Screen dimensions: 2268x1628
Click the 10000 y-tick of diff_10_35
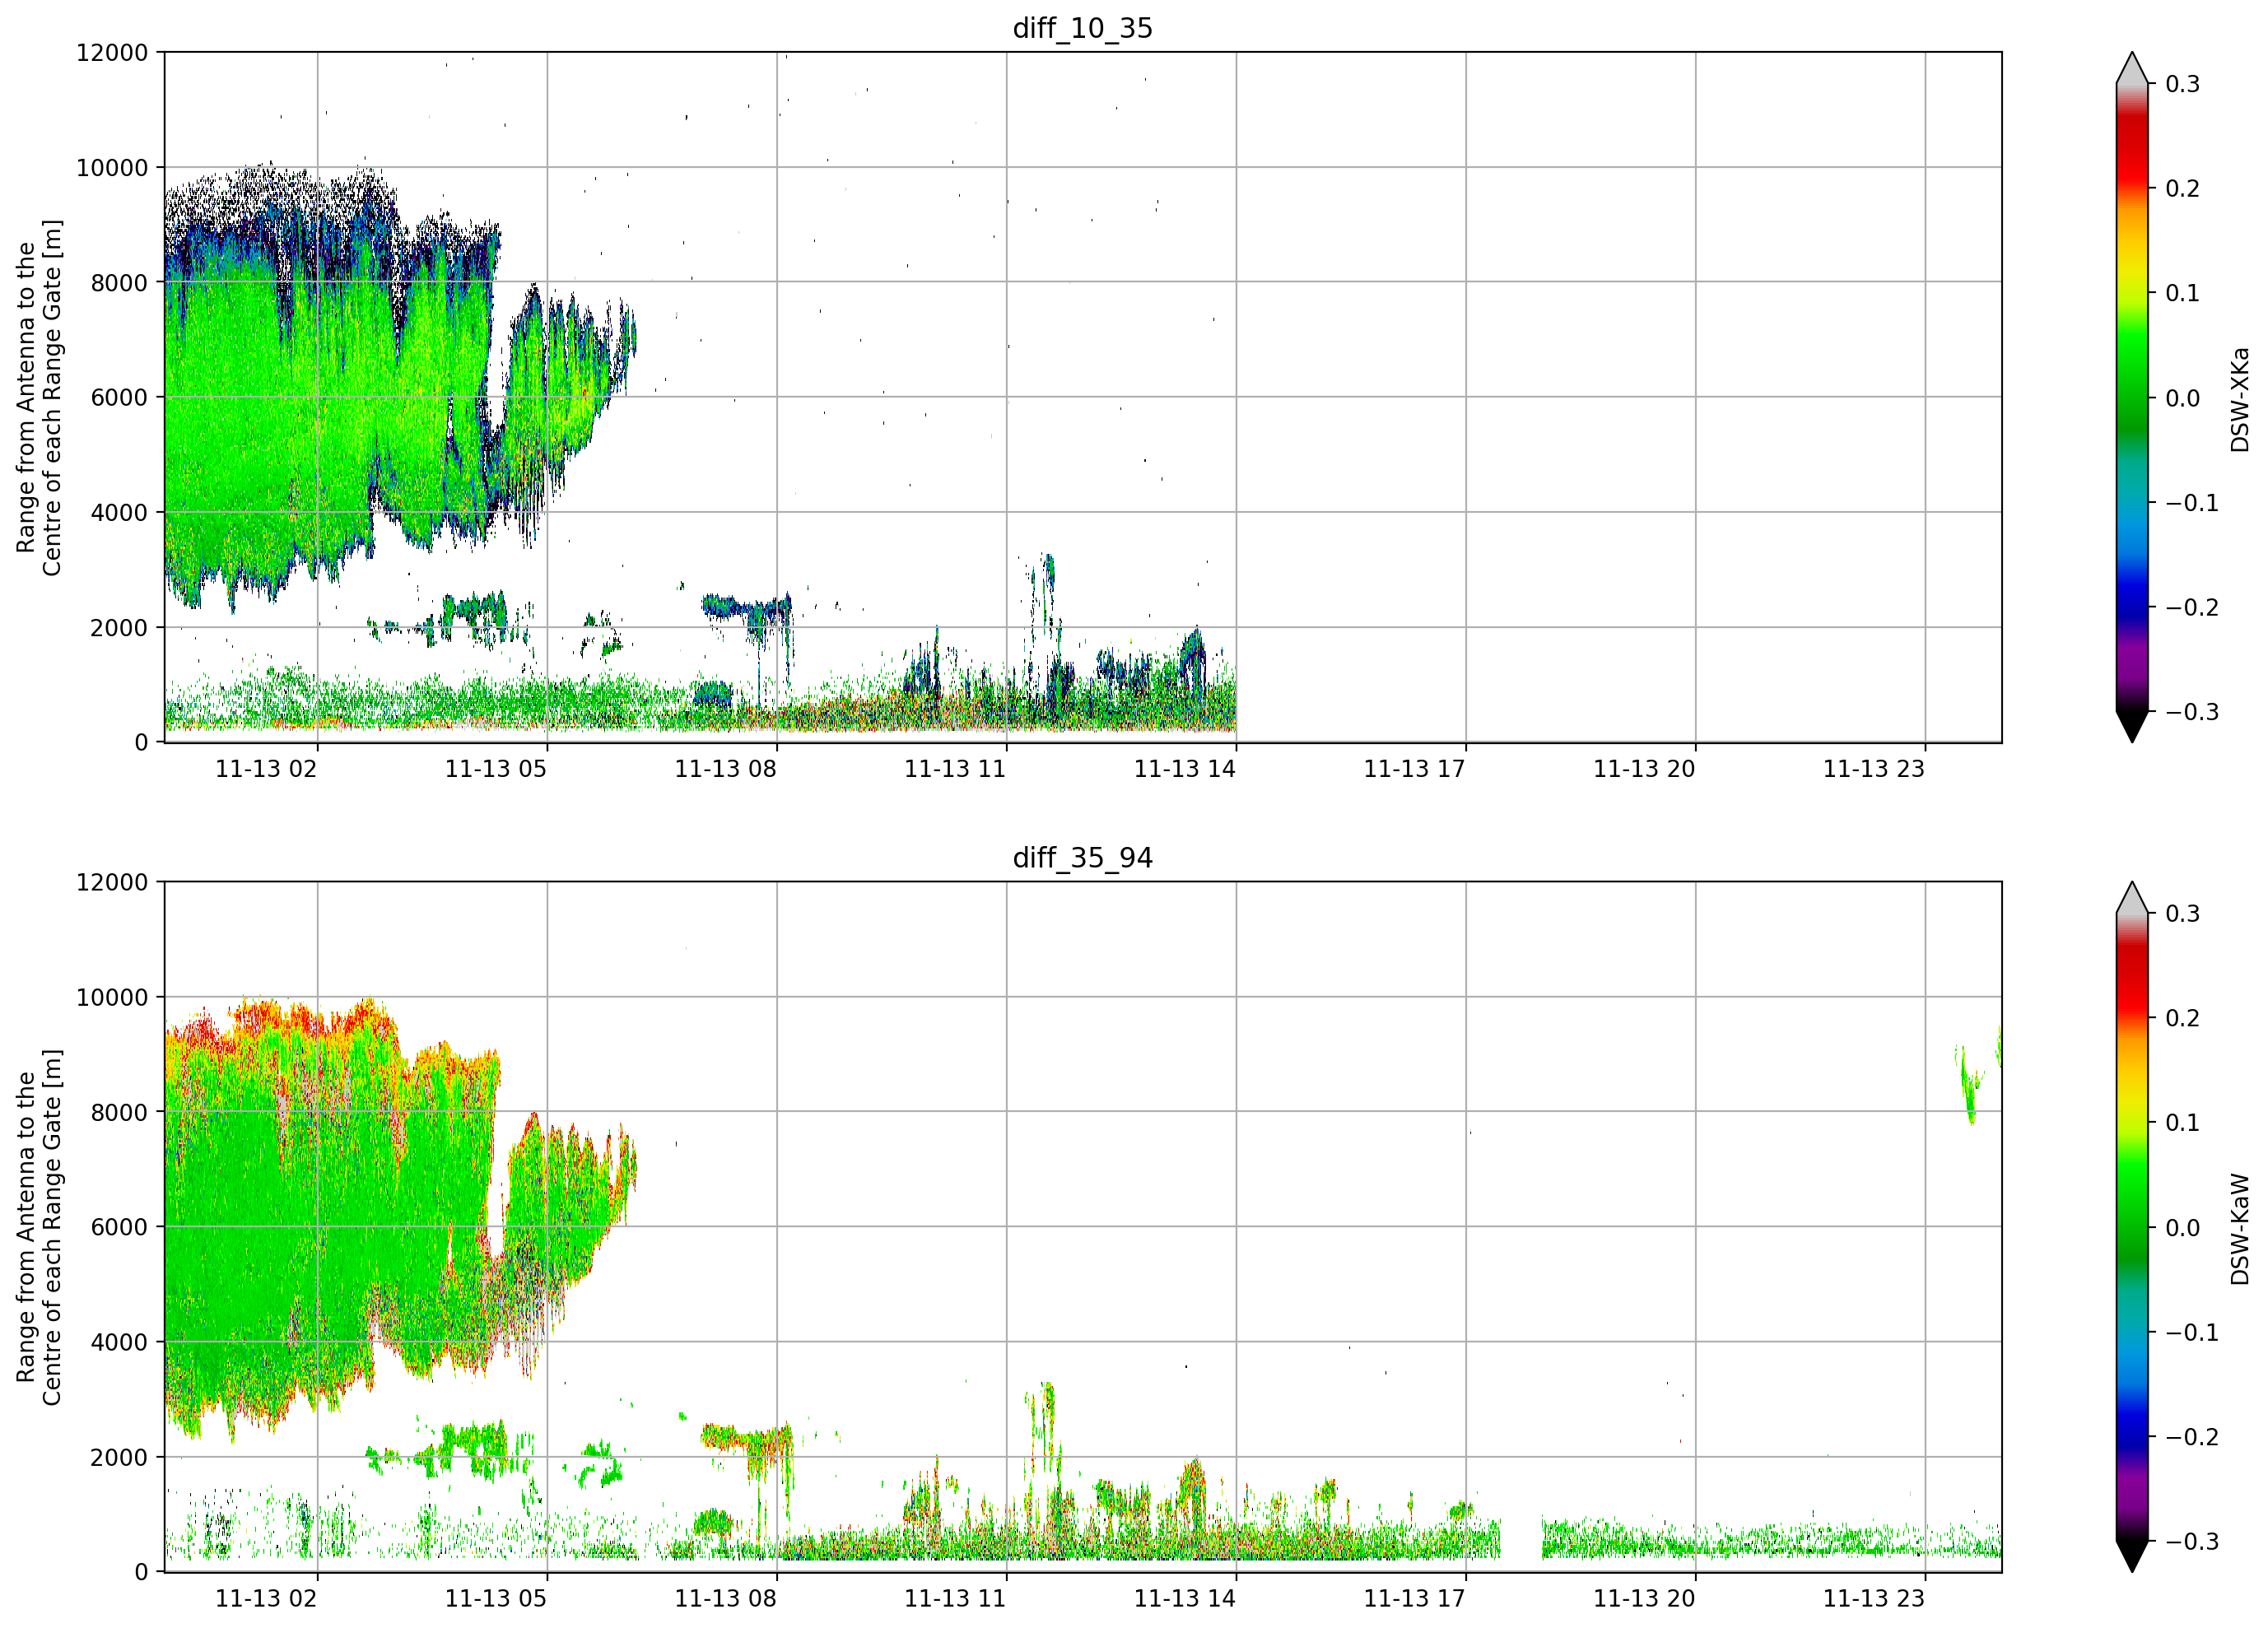112,168
